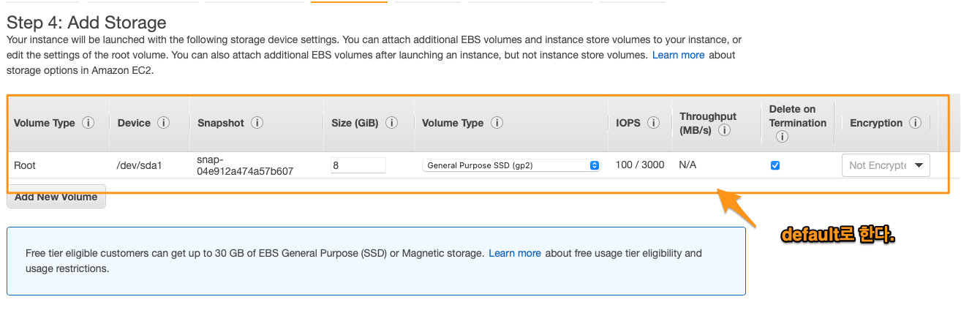Open the Device column info icon
This screenshot has width=961, height=324.
[164, 123]
